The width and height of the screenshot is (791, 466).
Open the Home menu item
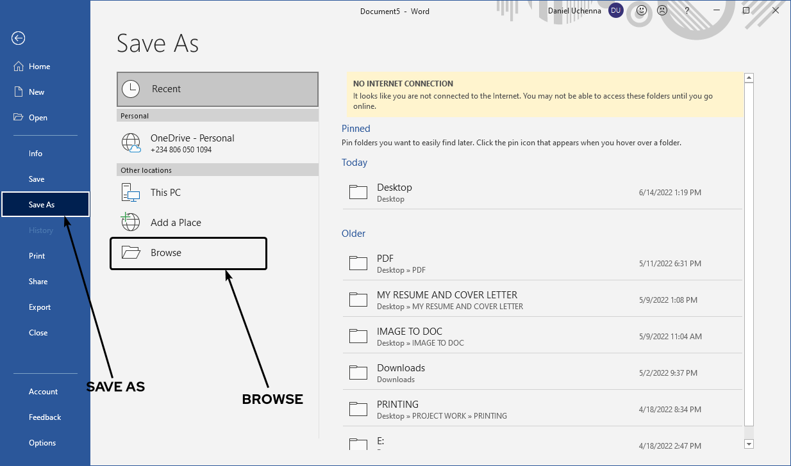(39, 67)
